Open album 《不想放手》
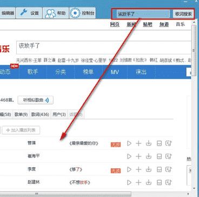Screen dimensions: 199x197 point(79,182)
